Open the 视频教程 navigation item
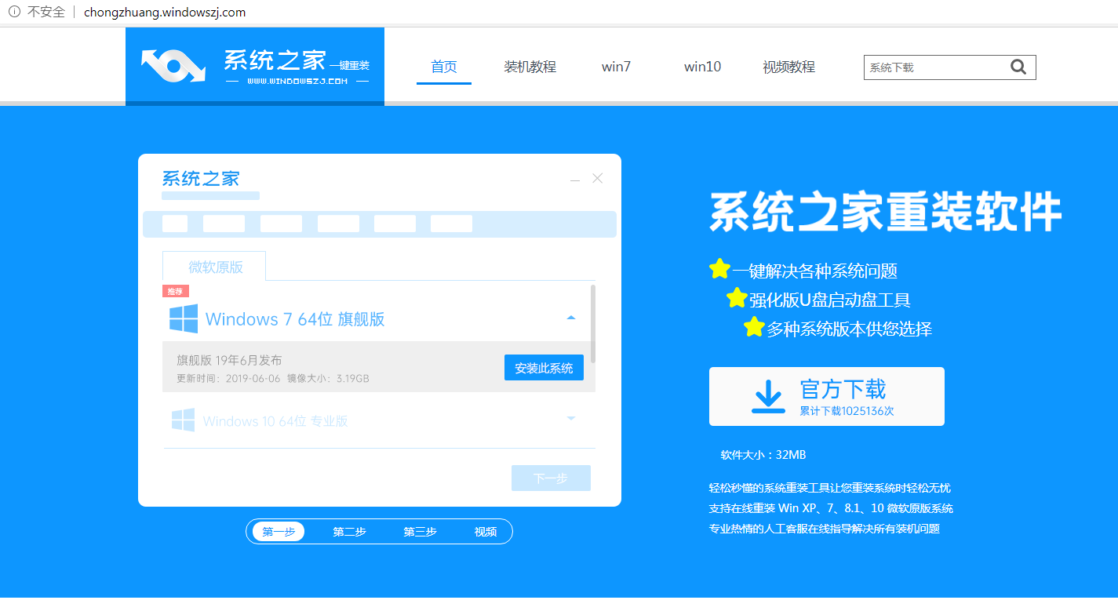Image resolution: width=1118 pixels, height=611 pixels. (788, 67)
